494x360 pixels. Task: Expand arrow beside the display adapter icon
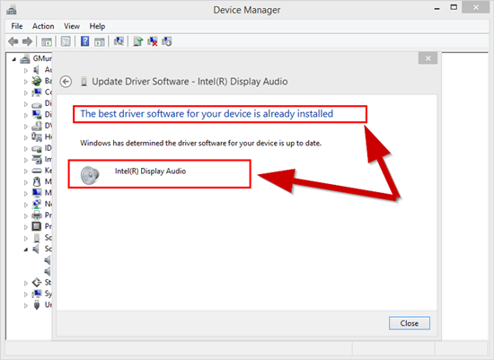26,115
